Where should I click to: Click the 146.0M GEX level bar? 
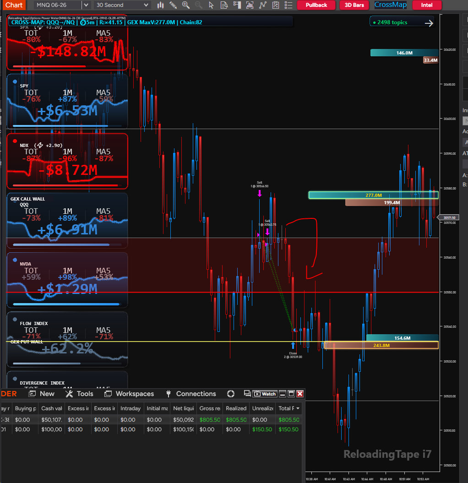point(404,53)
